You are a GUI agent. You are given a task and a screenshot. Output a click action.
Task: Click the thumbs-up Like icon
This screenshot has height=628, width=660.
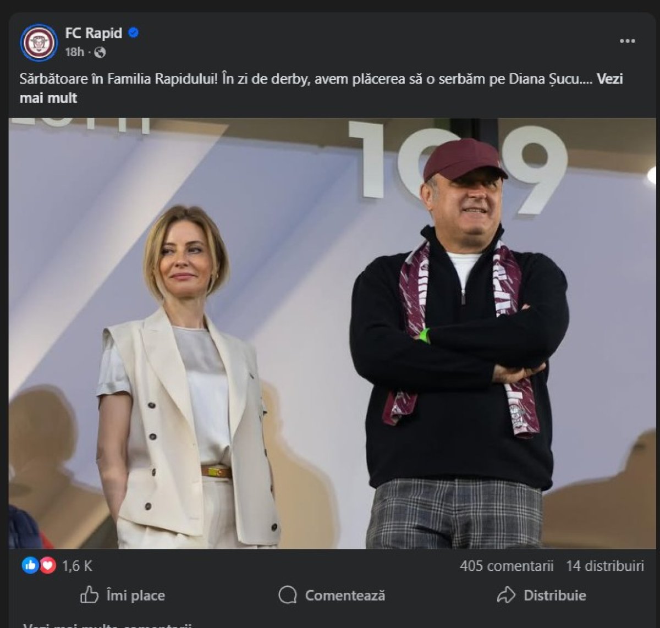click(89, 595)
